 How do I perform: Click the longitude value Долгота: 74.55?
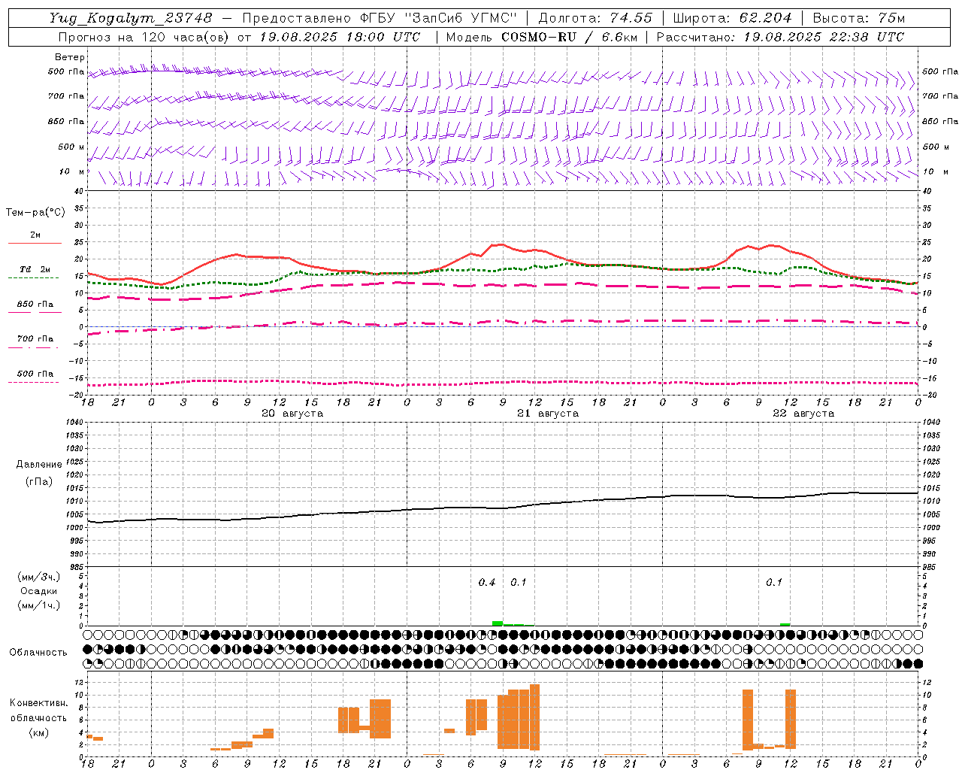click(x=595, y=18)
